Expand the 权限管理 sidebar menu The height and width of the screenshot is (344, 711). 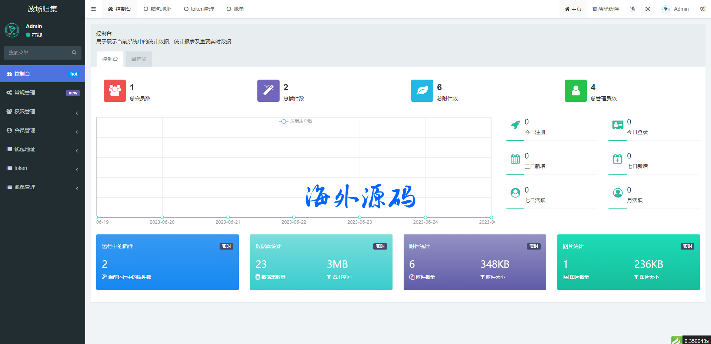coord(43,111)
